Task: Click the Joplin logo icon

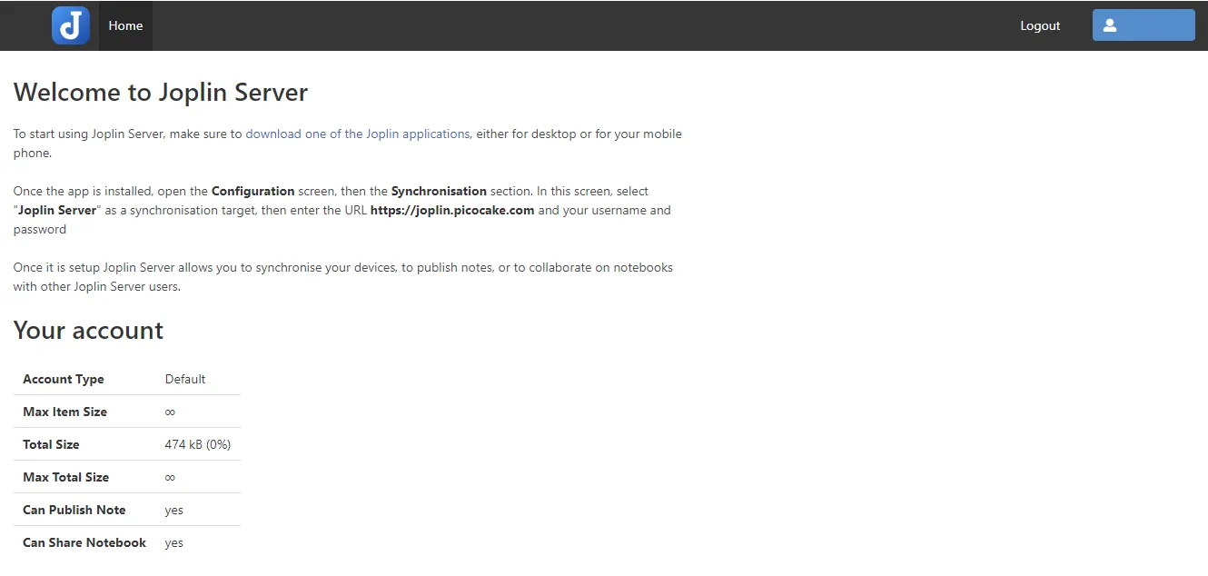Action: tap(71, 25)
